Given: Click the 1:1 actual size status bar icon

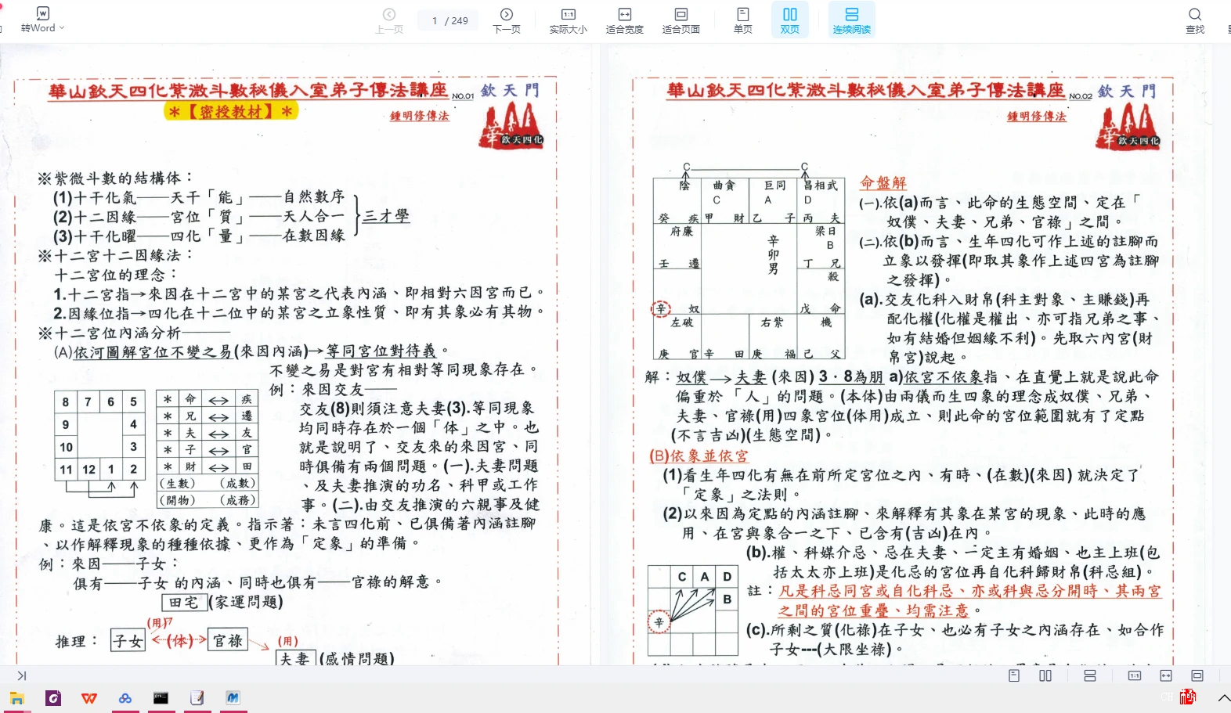Looking at the screenshot, I should [x=1134, y=675].
